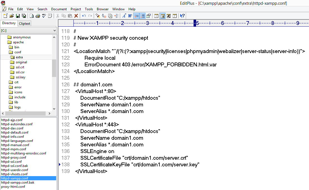Viewport: 309px width, 190px height.
Task: Click the Print icon in toolbar
Action: [38, 16]
